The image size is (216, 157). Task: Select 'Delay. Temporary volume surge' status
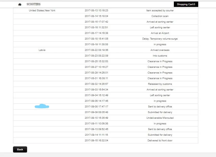(x=160, y=39)
